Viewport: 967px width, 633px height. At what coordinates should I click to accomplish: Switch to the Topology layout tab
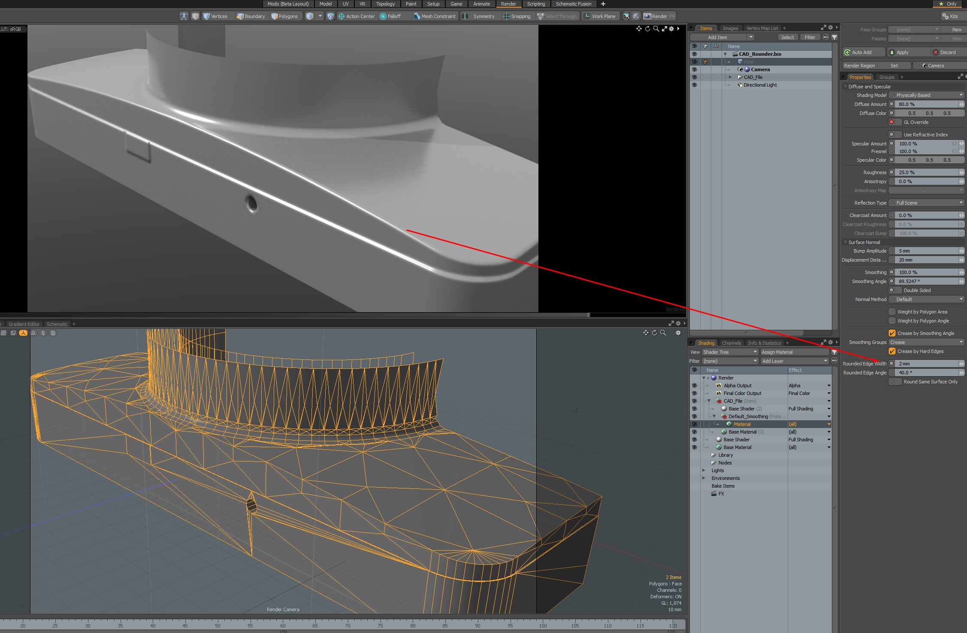pyautogui.click(x=385, y=4)
